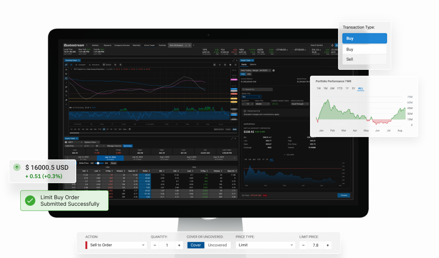This screenshot has width=439, height=258.
Task: Select the rectangle shape drawing tool
Action: point(66,78)
